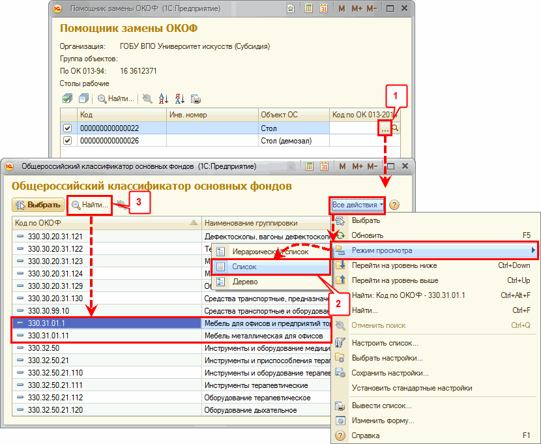This screenshot has height=444, width=541.
Task: Click magnifier icon in the Стол row
Action: [395, 128]
